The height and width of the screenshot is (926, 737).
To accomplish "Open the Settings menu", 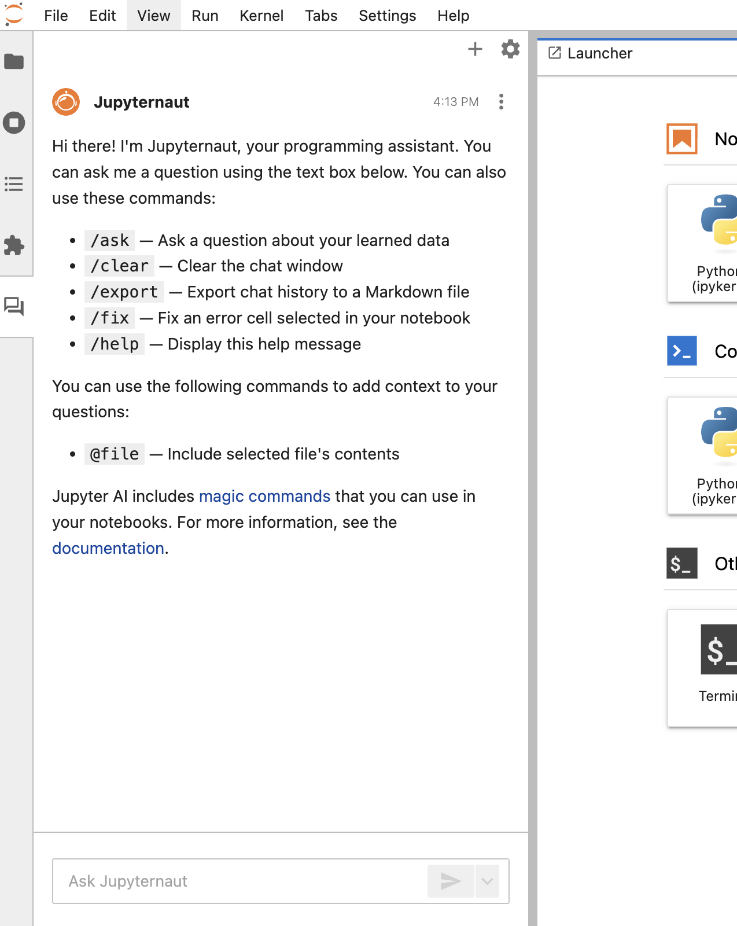I will (x=388, y=16).
